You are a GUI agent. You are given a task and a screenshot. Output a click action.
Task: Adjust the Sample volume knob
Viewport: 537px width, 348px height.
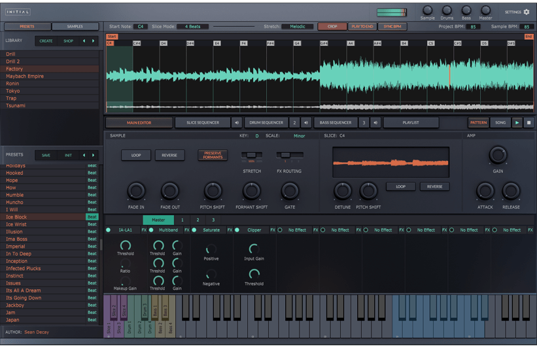(427, 10)
